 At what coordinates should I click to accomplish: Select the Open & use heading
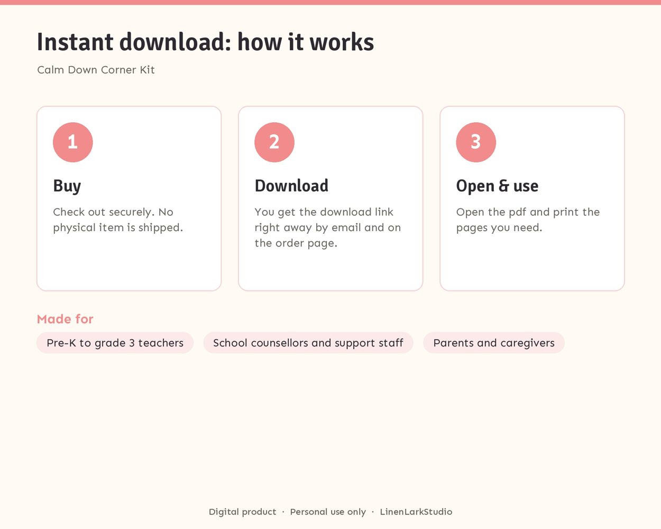click(497, 186)
